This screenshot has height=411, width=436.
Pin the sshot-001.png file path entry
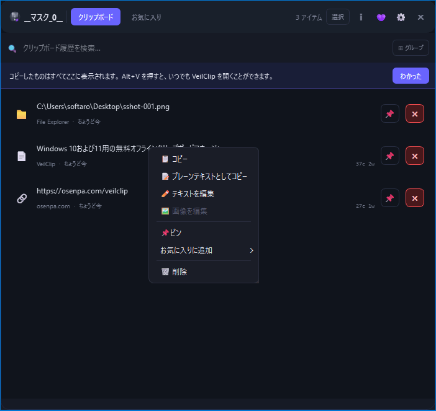tap(389, 114)
